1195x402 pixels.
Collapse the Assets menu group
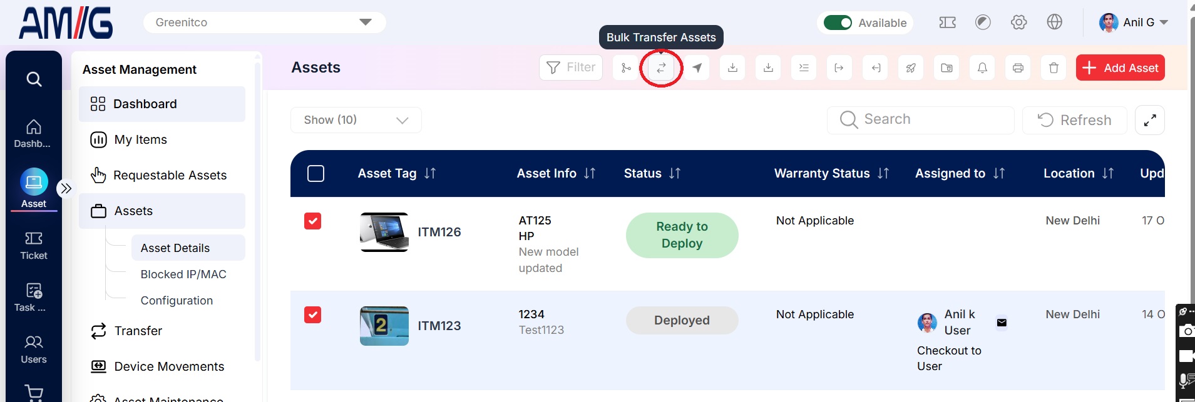pyautogui.click(x=162, y=211)
